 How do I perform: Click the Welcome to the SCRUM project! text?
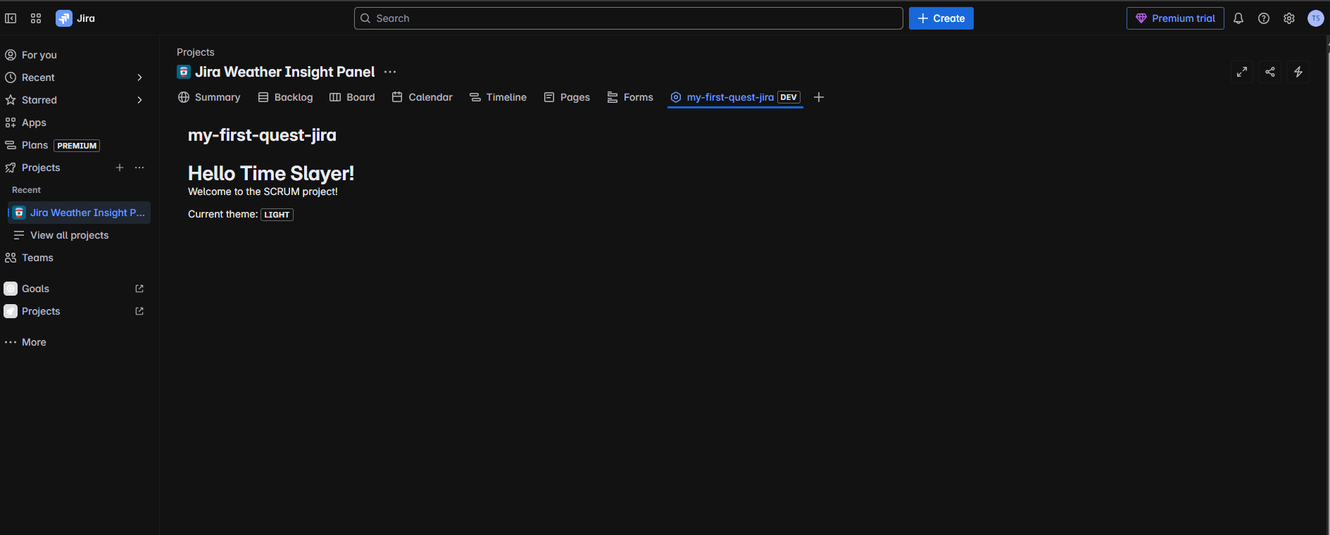(x=263, y=191)
